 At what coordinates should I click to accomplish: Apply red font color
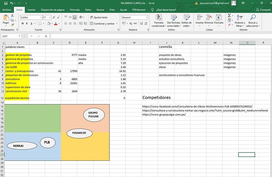56,23
